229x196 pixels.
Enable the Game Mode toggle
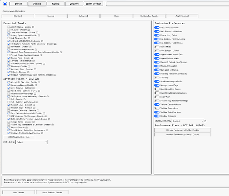click(157, 47)
